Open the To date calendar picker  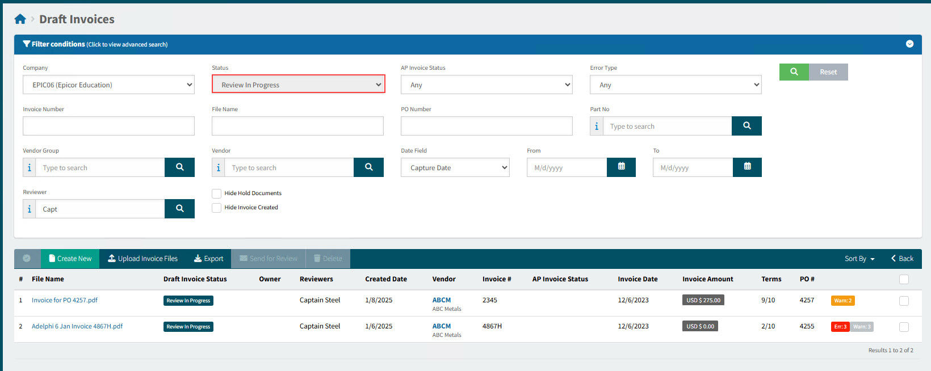(x=747, y=167)
